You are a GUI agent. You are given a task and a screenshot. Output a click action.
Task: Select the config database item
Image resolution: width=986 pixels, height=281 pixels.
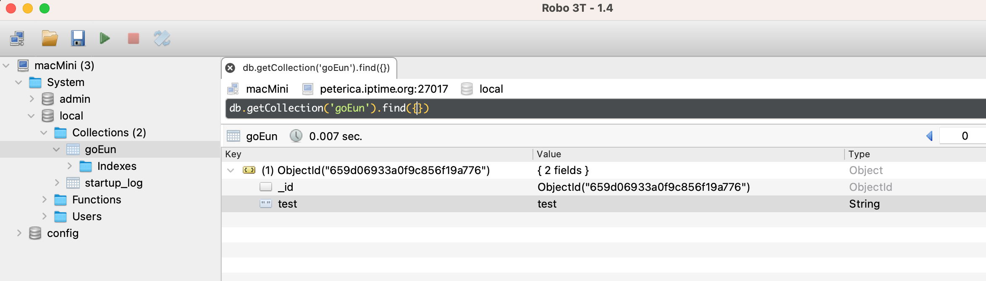[x=63, y=233]
